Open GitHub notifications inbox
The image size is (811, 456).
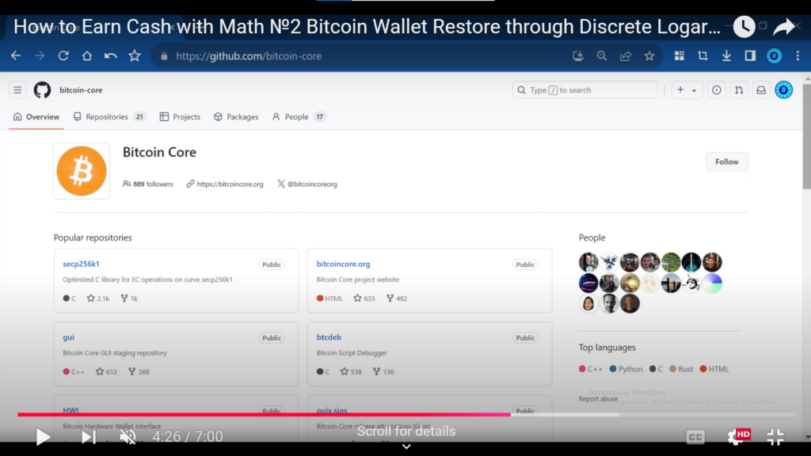pos(761,90)
